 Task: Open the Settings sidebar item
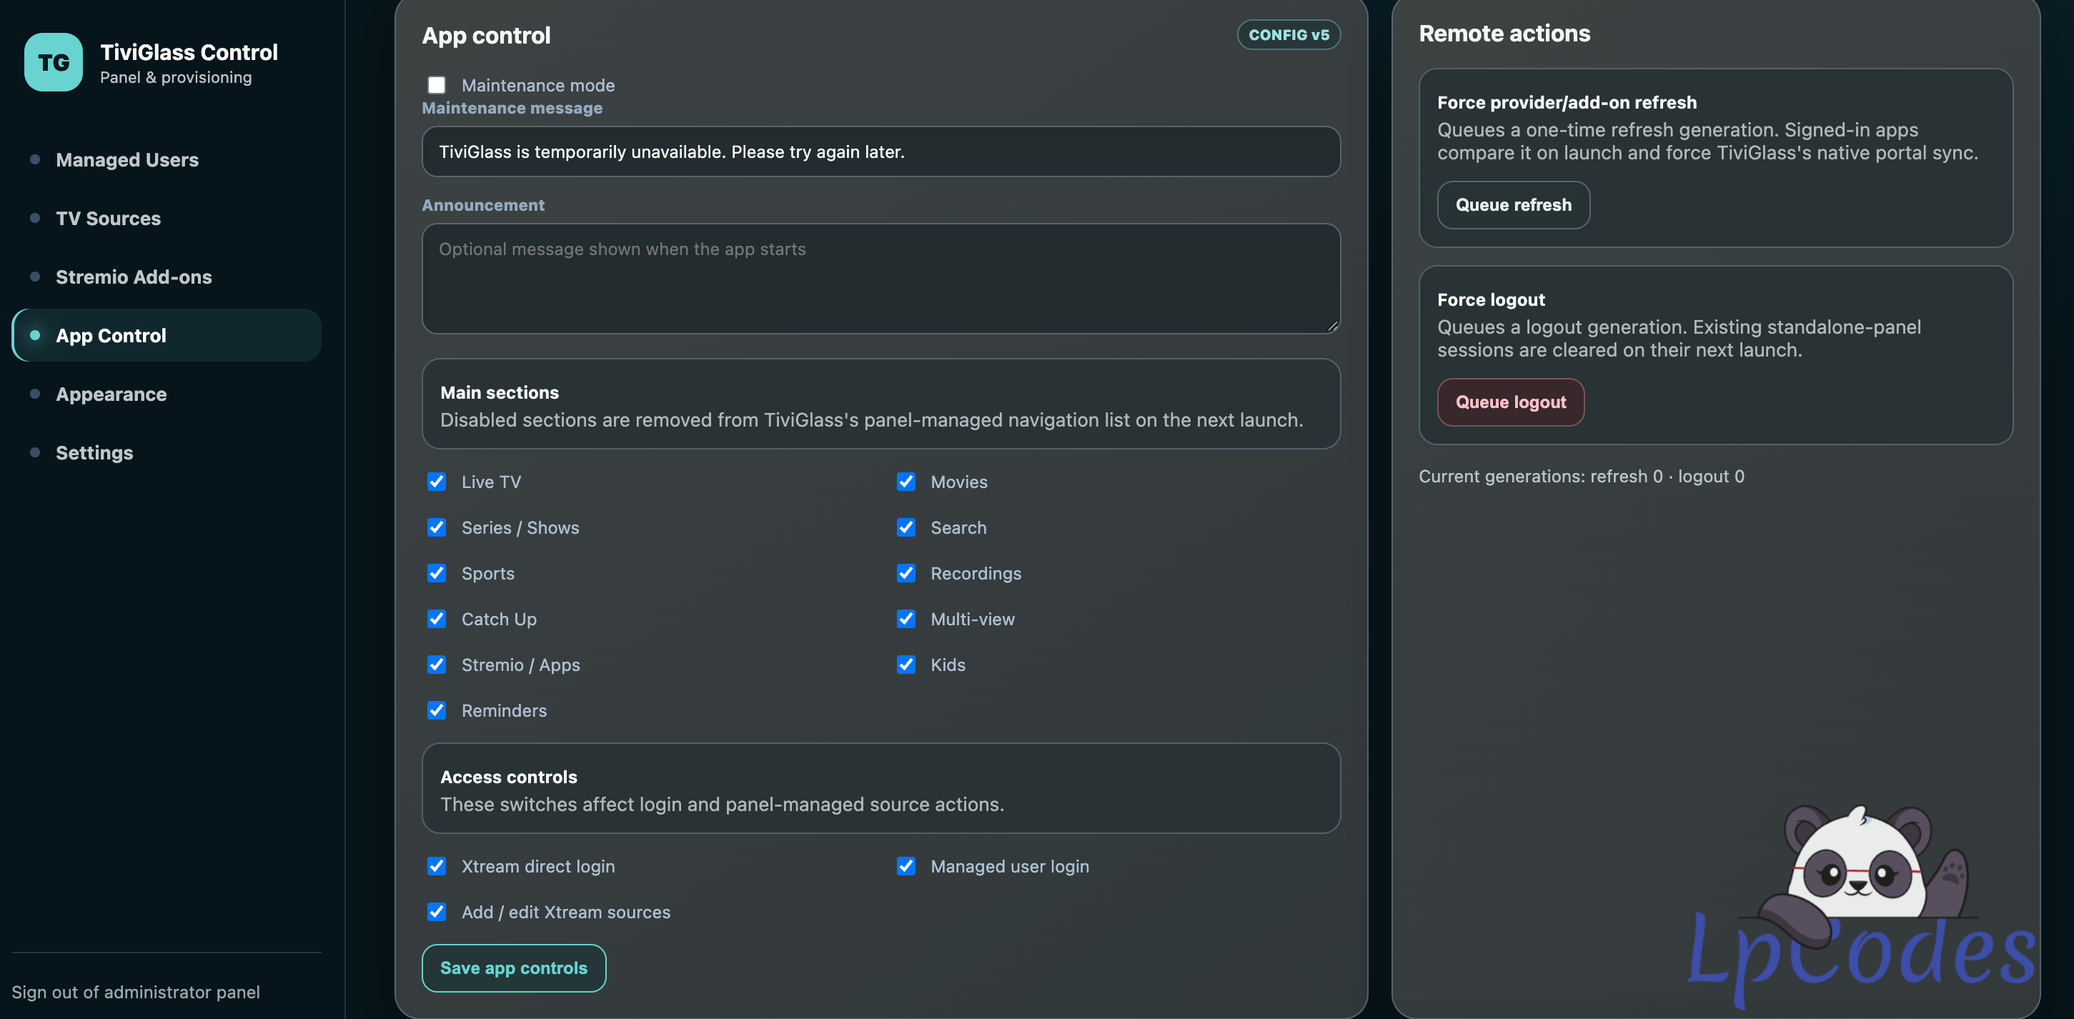pyautogui.click(x=167, y=452)
